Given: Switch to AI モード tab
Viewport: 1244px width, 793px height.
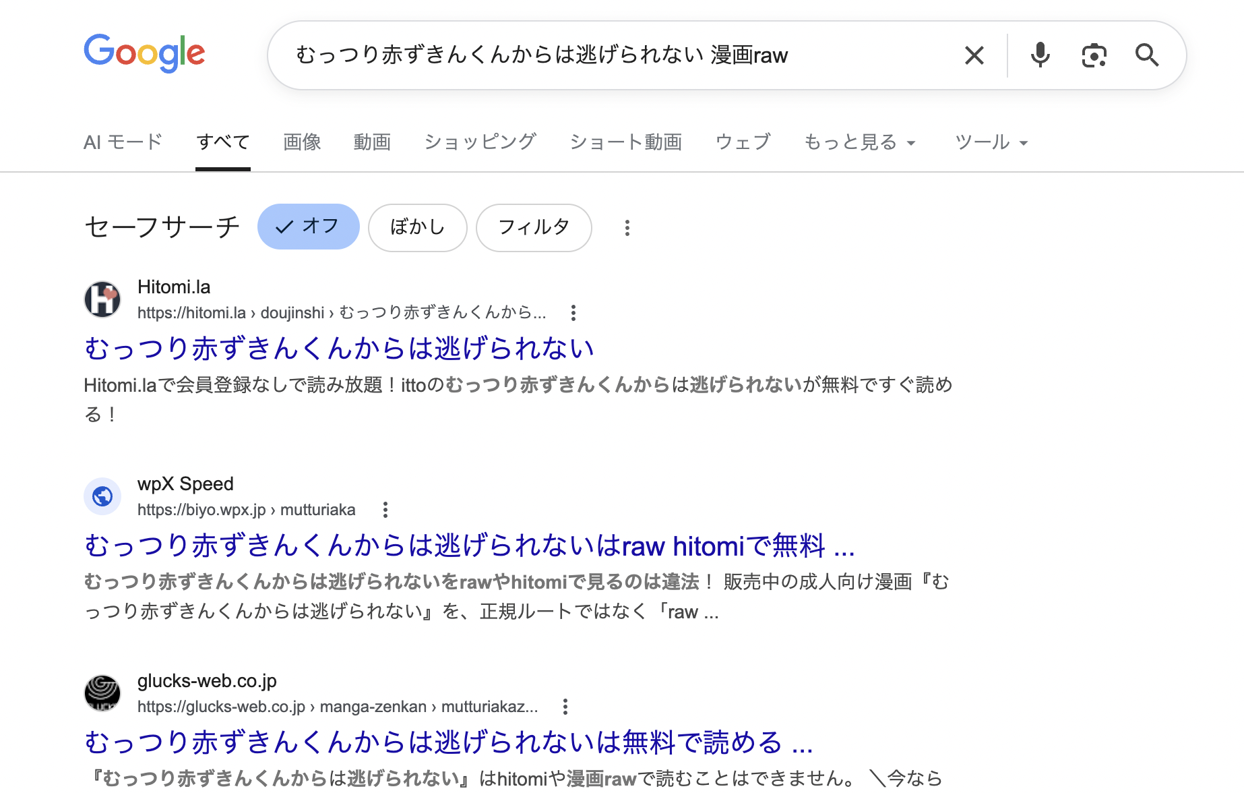Looking at the screenshot, I should (x=123, y=142).
